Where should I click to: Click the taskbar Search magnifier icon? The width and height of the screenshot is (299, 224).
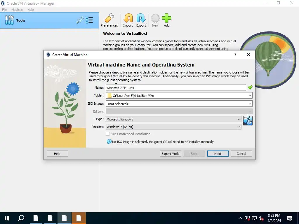21,218
